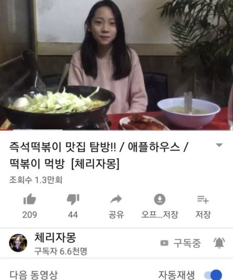The width and height of the screenshot is (233, 280).
Task: Open the 체리자몽 channel name link
Action: pos(55,237)
